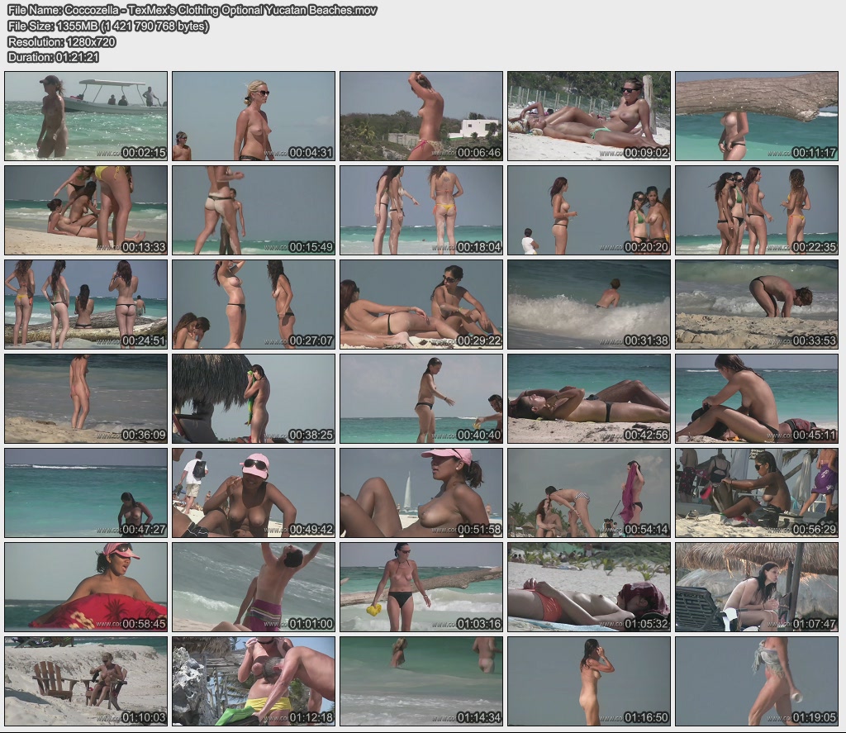Click the frame timestamped 00:13:33
Screen dimensions: 846x733
[86, 210]
